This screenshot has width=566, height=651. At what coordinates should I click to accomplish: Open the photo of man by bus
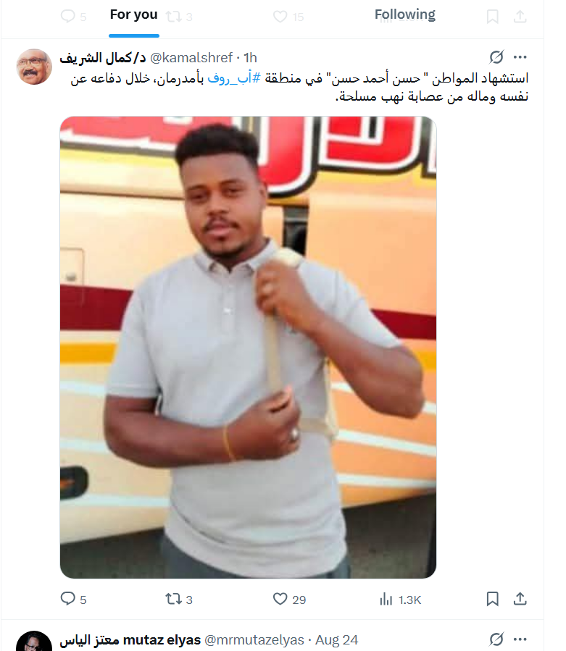(248, 347)
